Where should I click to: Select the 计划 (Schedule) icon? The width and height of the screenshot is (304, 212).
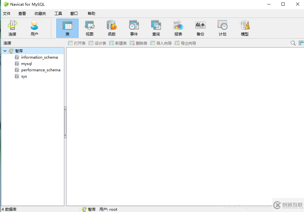pos(222,28)
